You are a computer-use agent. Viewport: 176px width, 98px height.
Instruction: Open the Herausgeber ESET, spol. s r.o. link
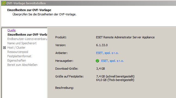[112, 61]
